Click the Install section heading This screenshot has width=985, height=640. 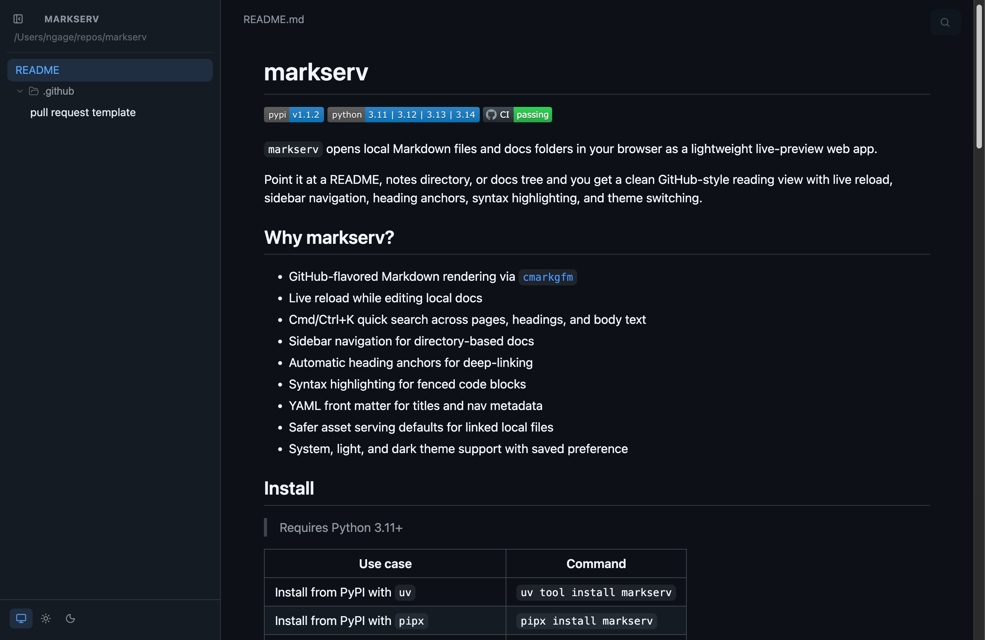(x=289, y=488)
